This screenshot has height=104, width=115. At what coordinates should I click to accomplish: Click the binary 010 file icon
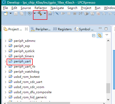(x=50, y=14)
